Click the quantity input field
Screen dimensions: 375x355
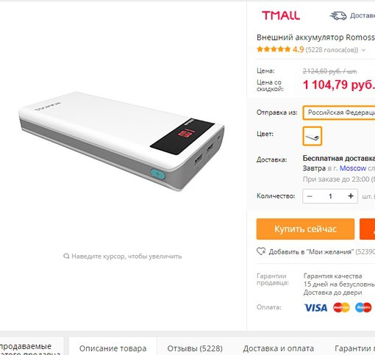pyautogui.click(x=330, y=196)
